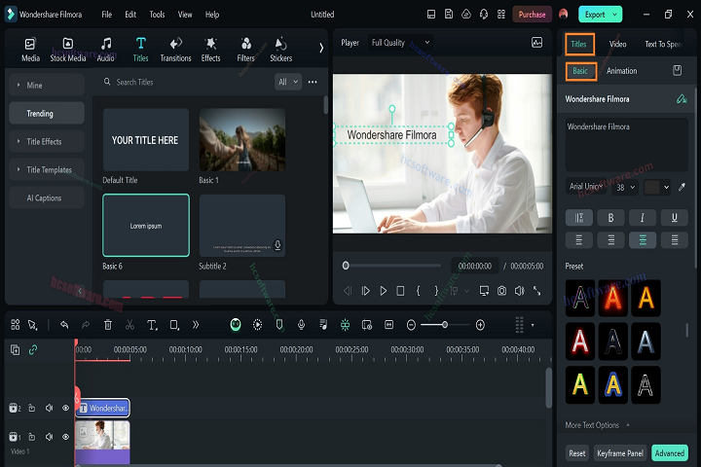Click the Export button
701x467 pixels.
pos(600,15)
